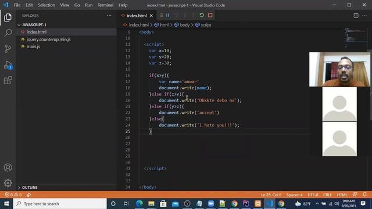Open editor More Actions menu

[x=364, y=16]
